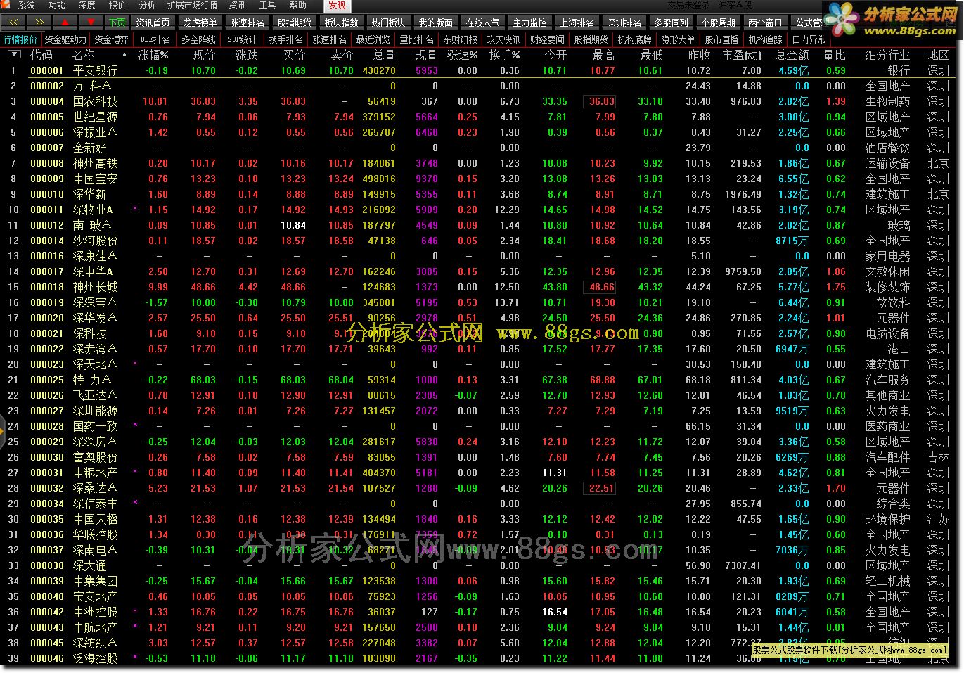Switch to the 量比排名 tab
This screenshot has width=964, height=673.
coord(417,39)
